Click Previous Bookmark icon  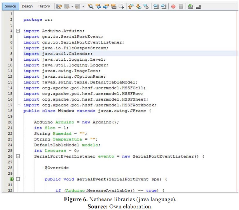[x=131, y=6]
